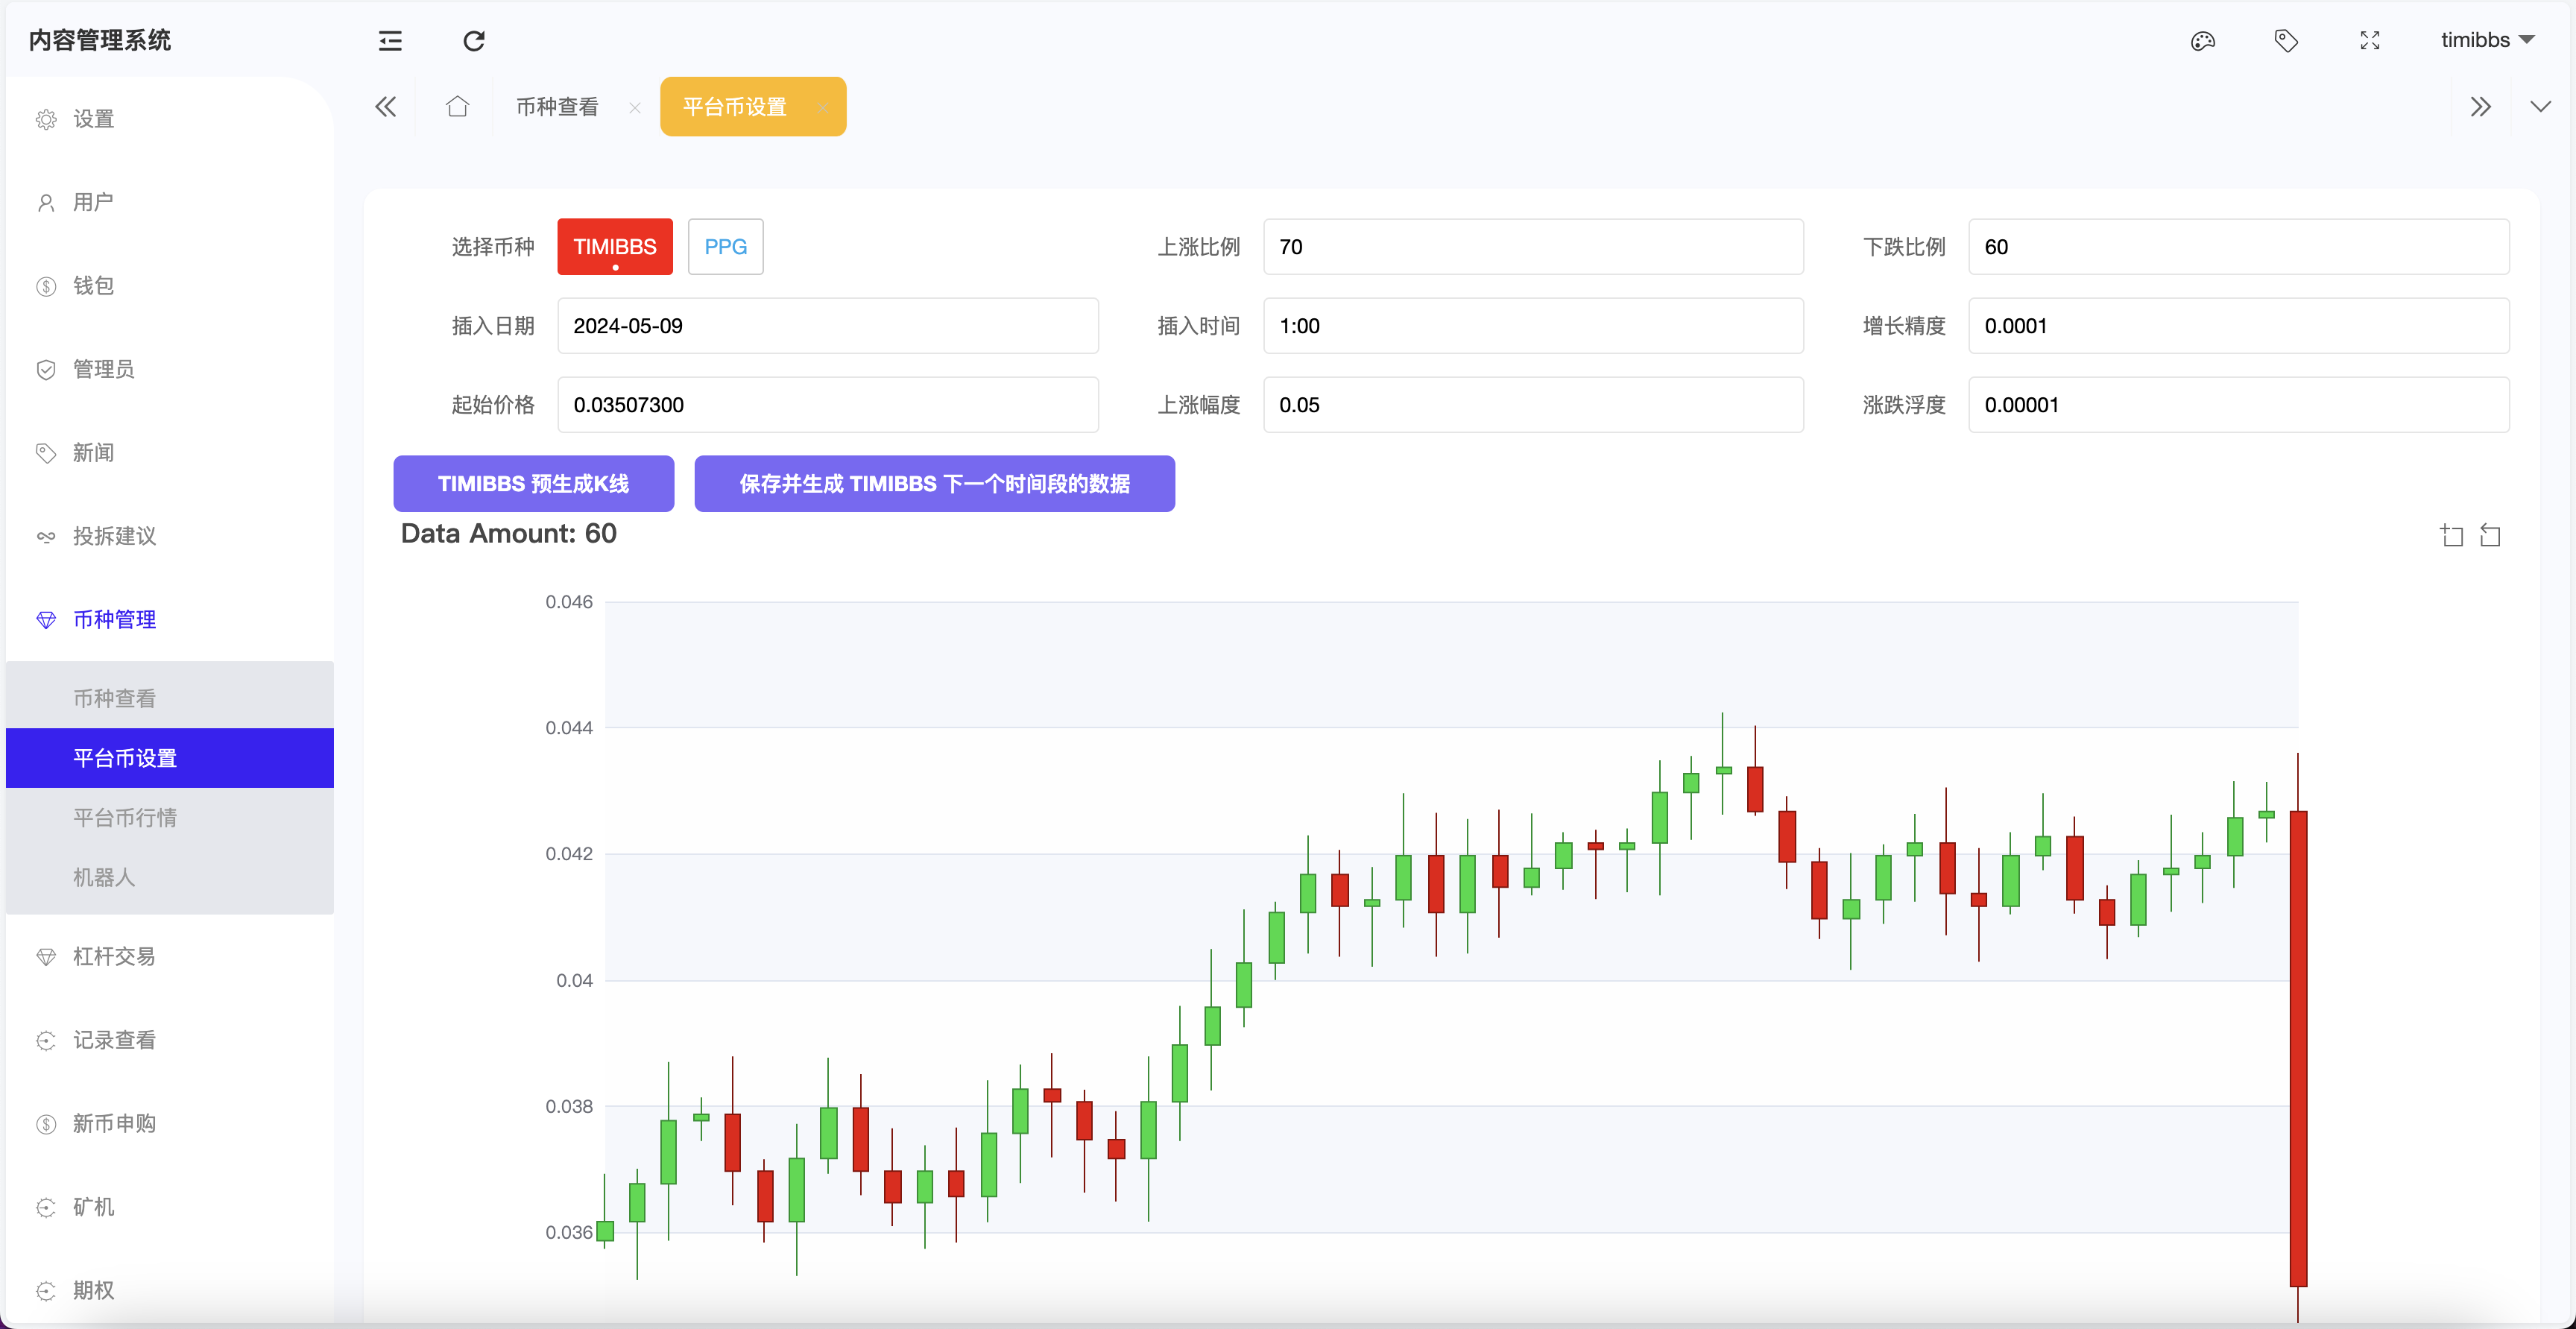This screenshot has width=2576, height=1329.
Task: Click the refresh page icon
Action: coord(474,41)
